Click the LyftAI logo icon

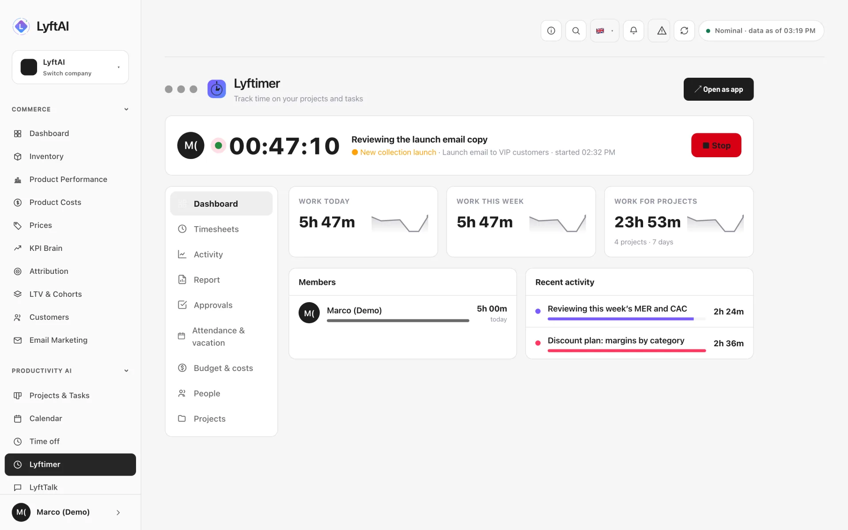pyautogui.click(x=21, y=26)
